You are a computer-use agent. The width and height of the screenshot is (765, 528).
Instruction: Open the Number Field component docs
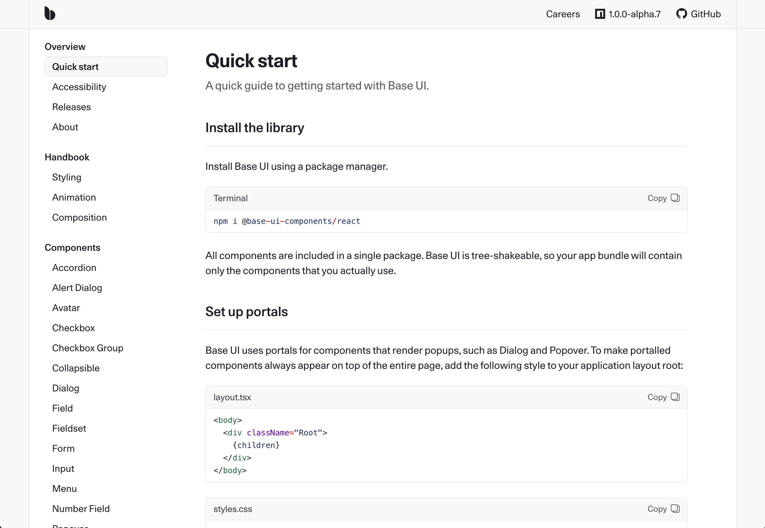[81, 509]
